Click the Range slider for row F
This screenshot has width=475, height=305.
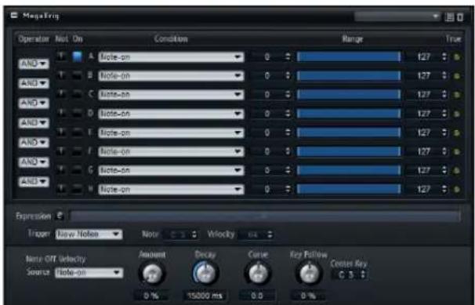pos(349,151)
